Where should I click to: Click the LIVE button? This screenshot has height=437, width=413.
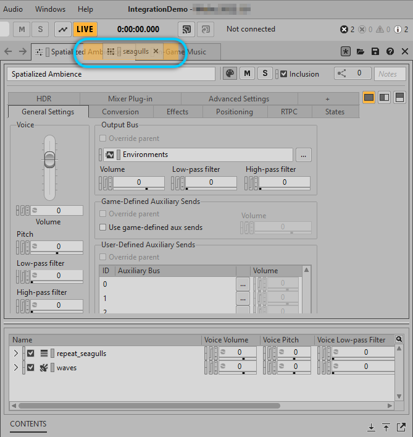[x=85, y=29]
